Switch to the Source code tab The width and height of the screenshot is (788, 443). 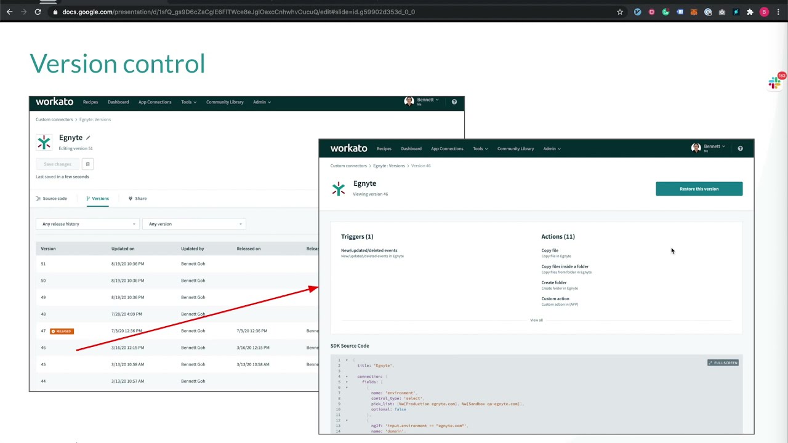[52, 199]
